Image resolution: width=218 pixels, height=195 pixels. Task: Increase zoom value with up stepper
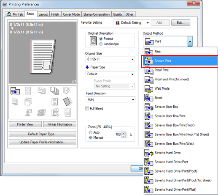pos(124,133)
